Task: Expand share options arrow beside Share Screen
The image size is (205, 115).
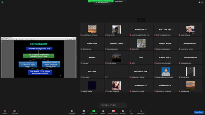Action: 97,111
